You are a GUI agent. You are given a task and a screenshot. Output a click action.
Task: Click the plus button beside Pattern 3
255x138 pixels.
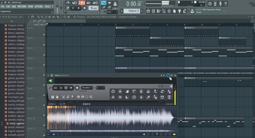[142, 11]
